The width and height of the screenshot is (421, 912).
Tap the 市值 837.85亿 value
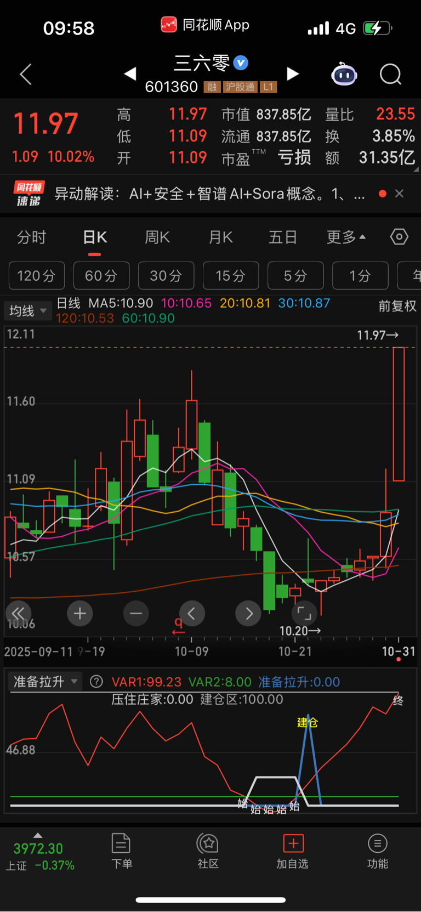[x=283, y=115]
